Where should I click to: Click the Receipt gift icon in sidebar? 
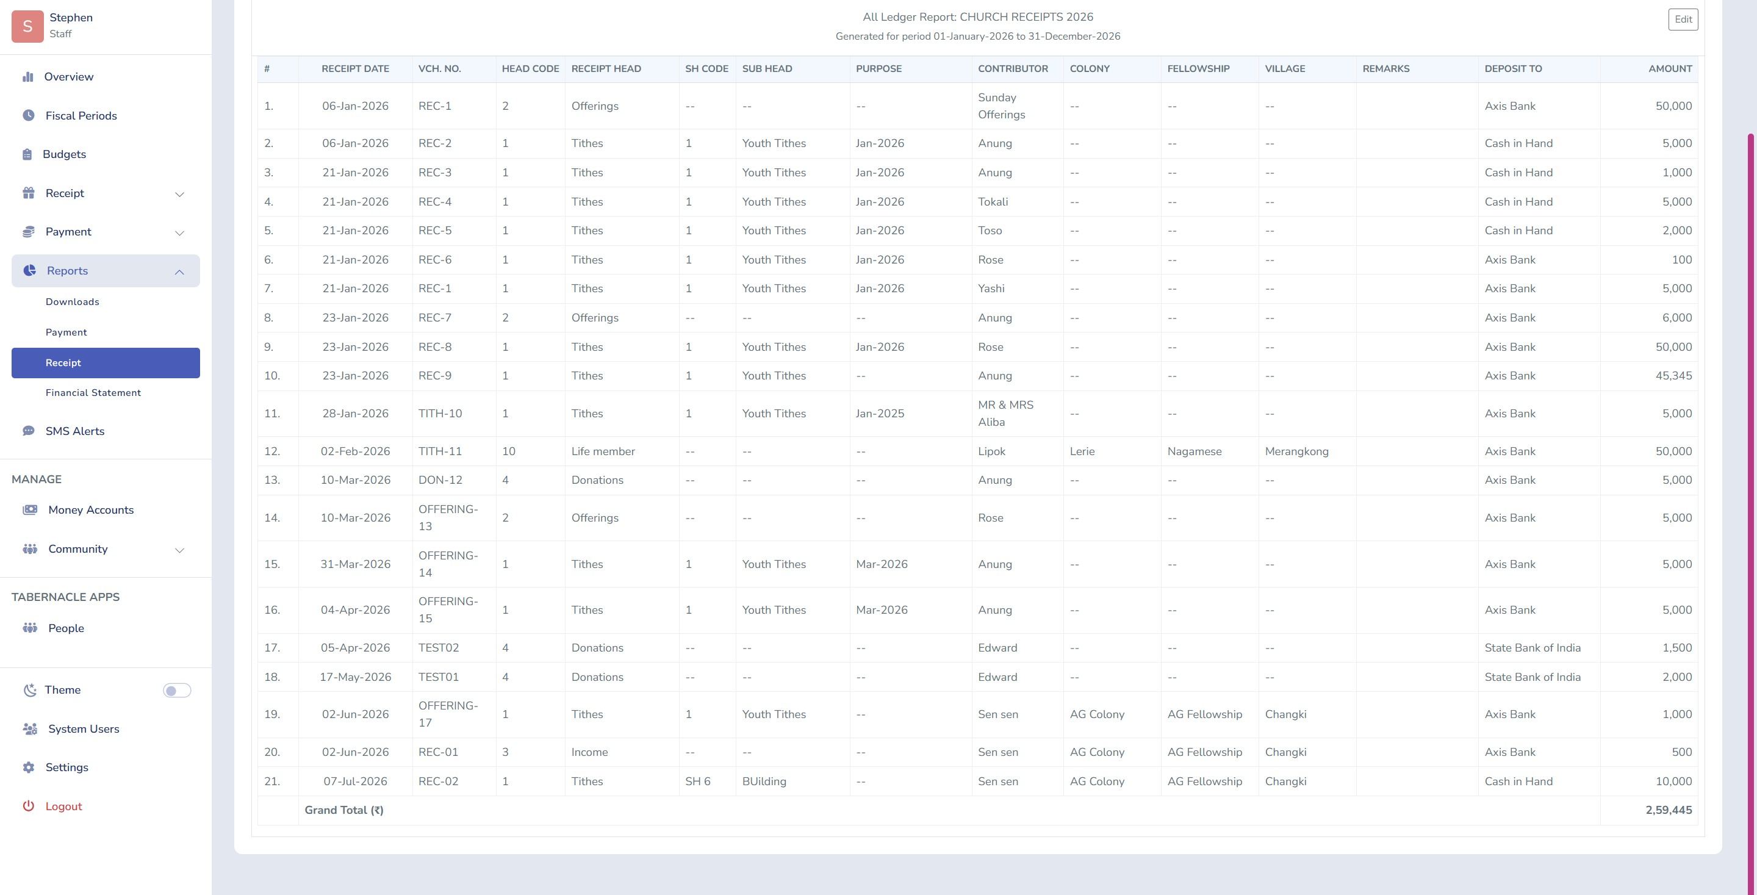29,193
